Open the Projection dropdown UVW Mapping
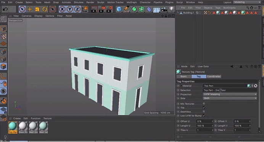This screenshot has width=264, height=142. pos(230,94)
